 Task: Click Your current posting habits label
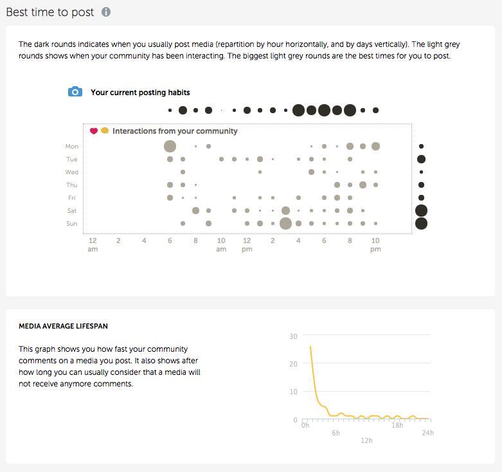[x=140, y=93]
